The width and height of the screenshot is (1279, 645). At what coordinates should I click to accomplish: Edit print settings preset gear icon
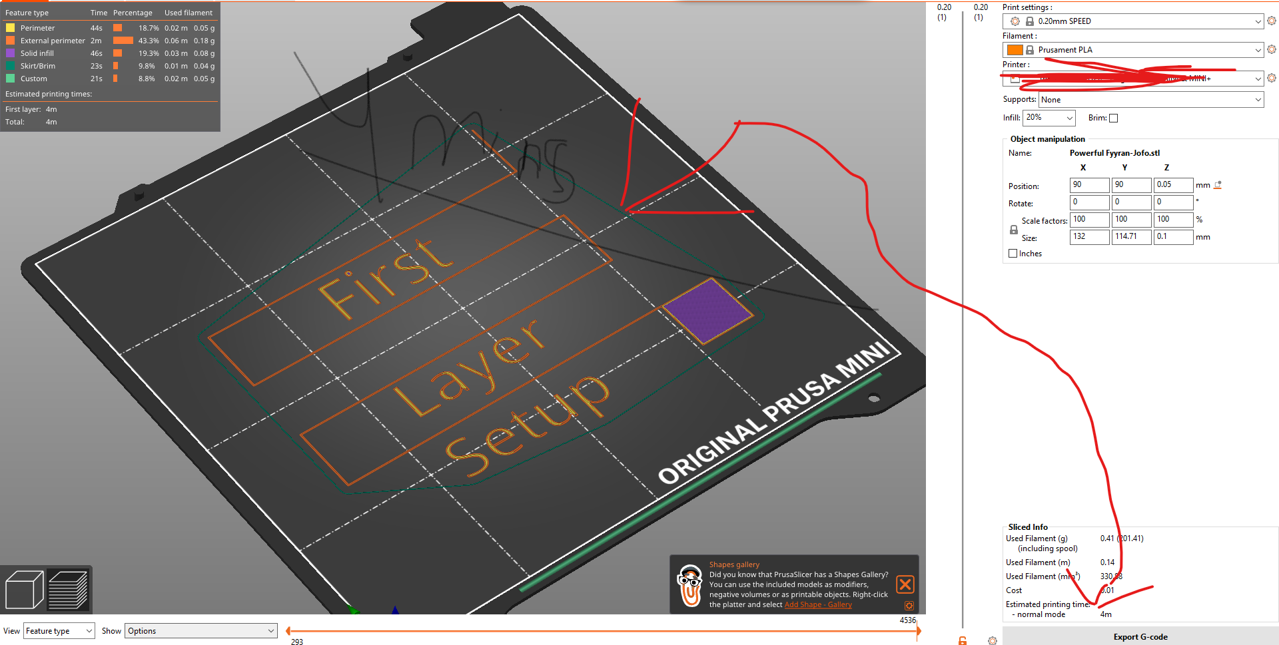1272,21
